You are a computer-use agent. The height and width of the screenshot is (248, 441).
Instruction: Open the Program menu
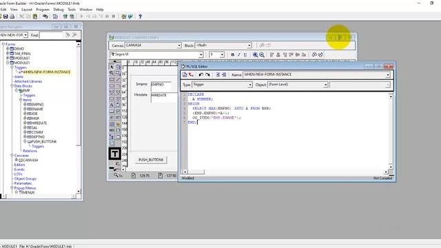(x=43, y=10)
